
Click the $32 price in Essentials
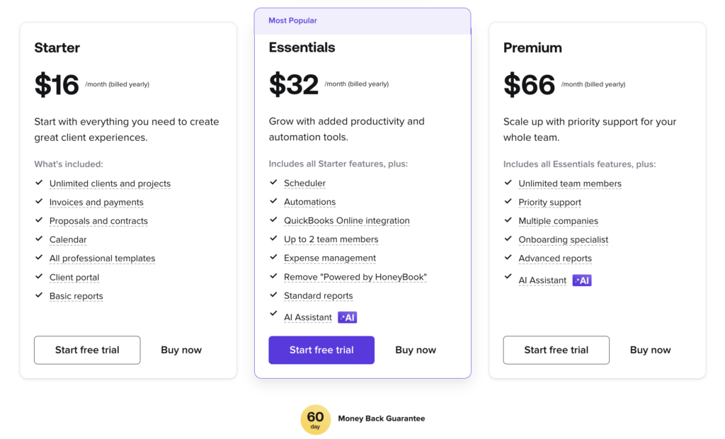coord(293,84)
